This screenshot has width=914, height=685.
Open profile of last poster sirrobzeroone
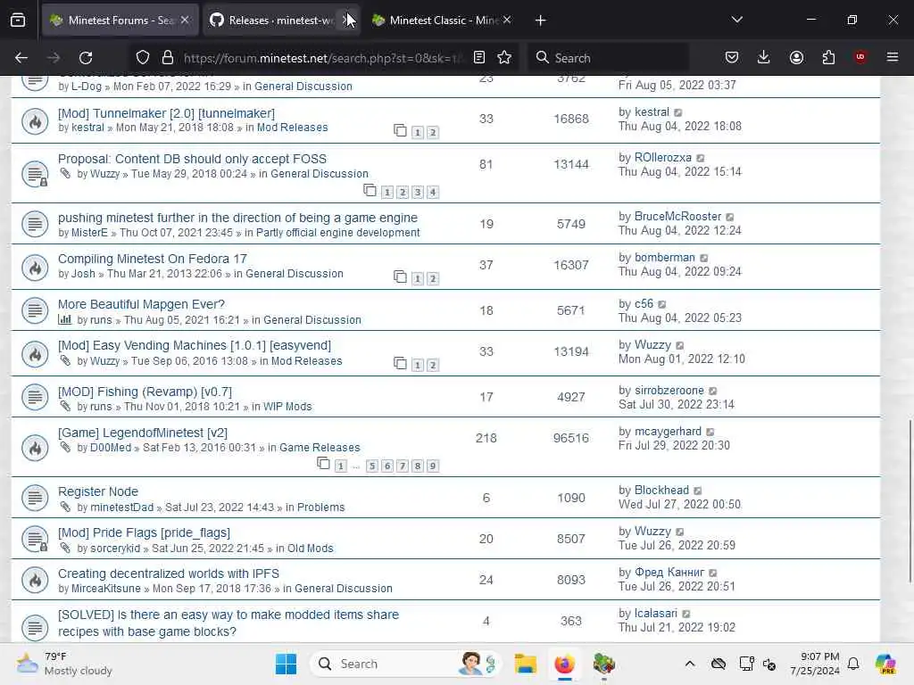(669, 391)
